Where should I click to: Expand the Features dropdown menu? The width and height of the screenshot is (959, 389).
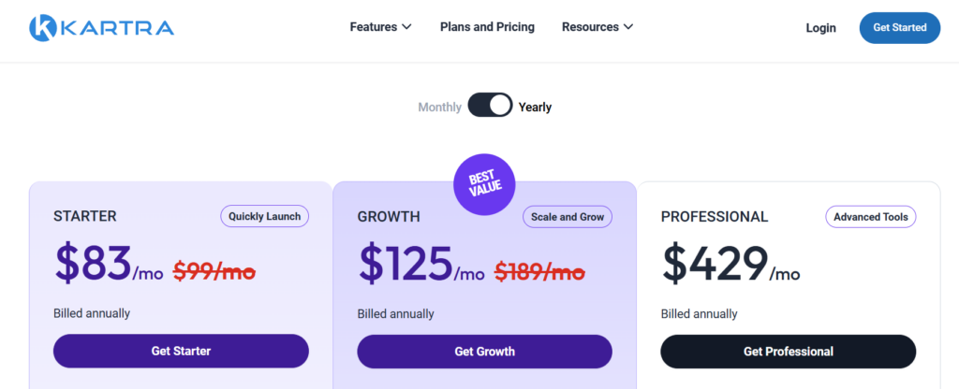click(380, 27)
